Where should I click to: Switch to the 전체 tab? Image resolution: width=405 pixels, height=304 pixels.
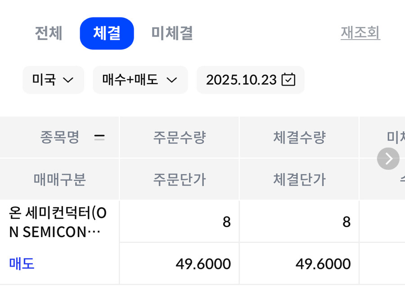pos(49,33)
